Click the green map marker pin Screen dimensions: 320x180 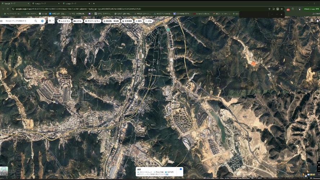pos(168,30)
